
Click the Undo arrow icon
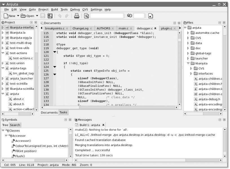[59, 16]
